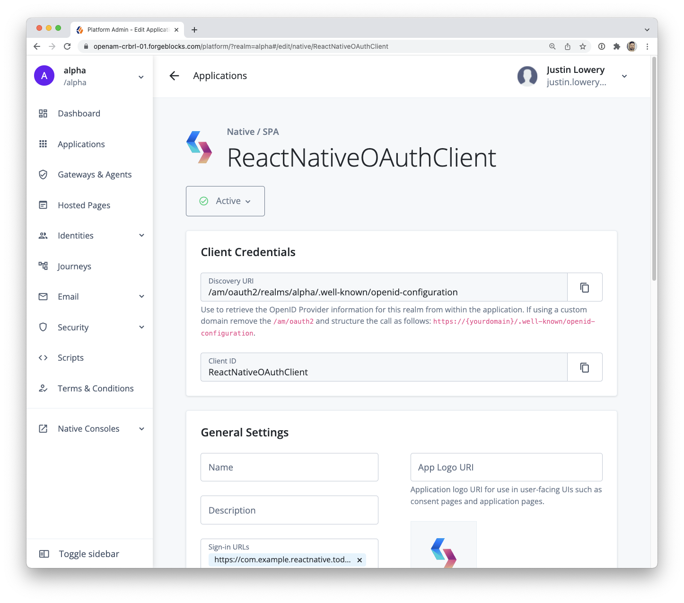Screen dimensions: 684x603
Task: Copy the Discovery URI to clipboard
Action: click(585, 287)
